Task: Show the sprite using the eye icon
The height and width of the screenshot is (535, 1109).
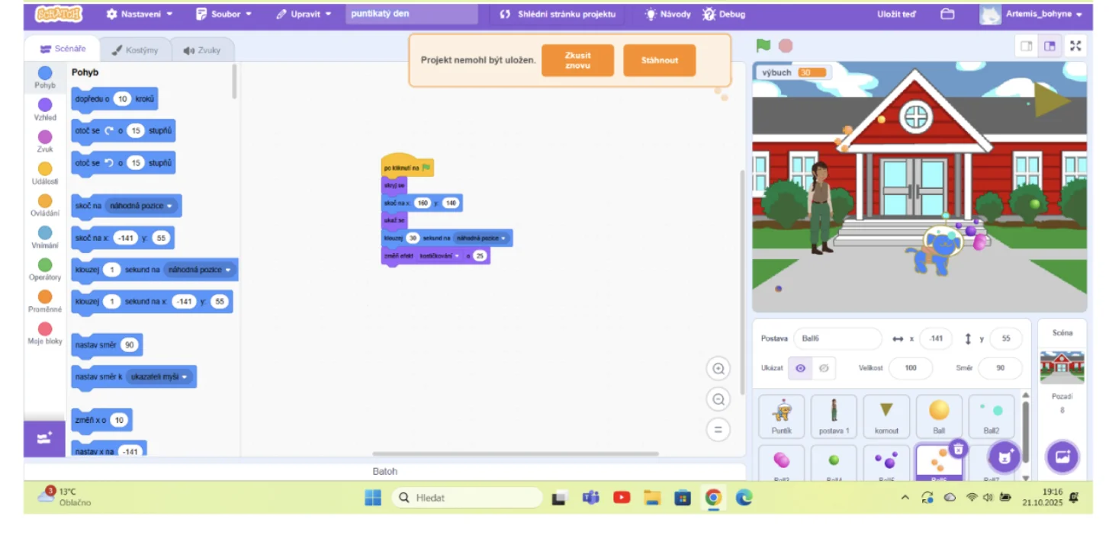Action: pyautogui.click(x=800, y=368)
